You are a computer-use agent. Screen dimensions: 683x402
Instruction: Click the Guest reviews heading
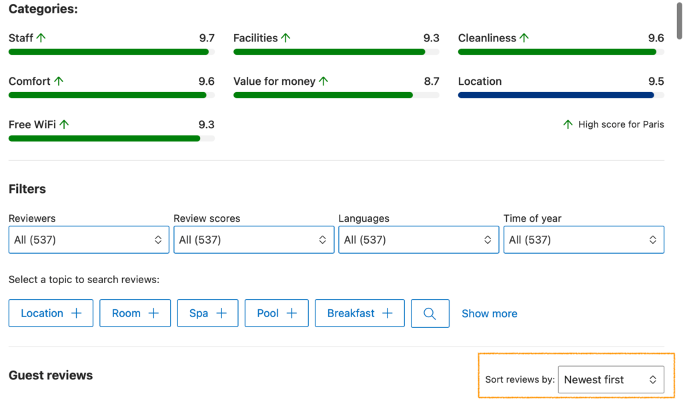pos(51,375)
